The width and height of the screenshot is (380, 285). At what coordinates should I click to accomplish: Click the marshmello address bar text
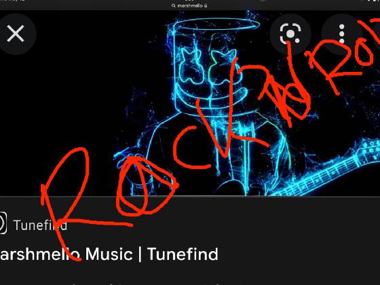[190, 5]
